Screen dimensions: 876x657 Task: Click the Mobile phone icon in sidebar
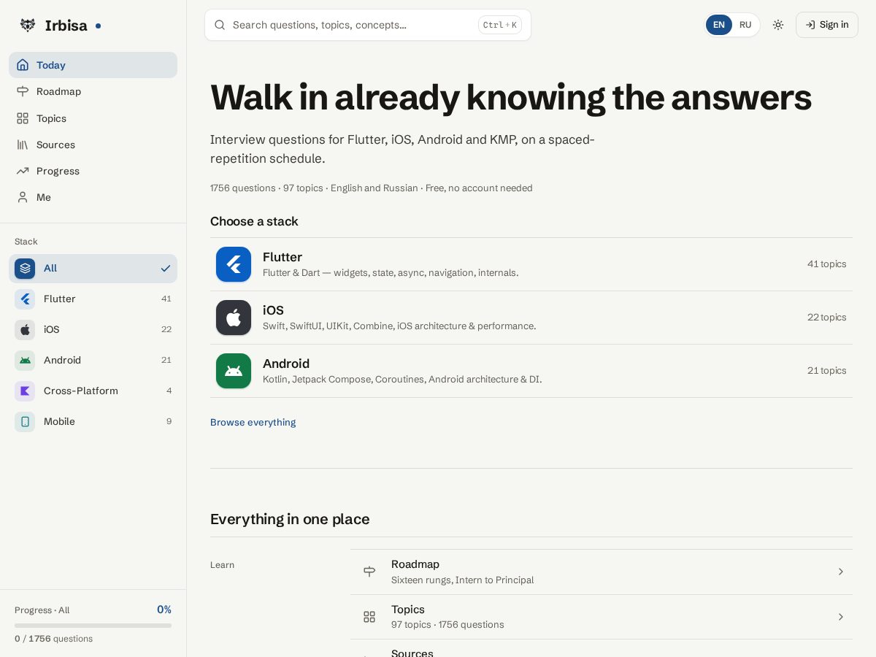click(x=25, y=422)
